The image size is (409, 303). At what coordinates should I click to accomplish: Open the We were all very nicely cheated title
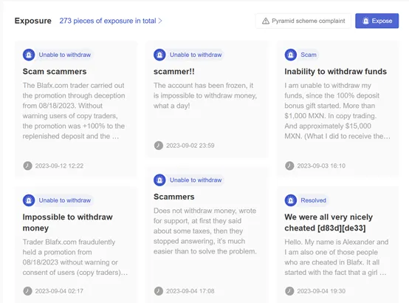[x=329, y=222]
